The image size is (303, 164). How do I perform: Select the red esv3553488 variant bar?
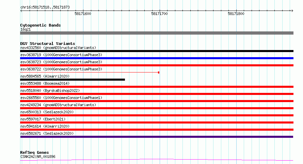point(157,87)
